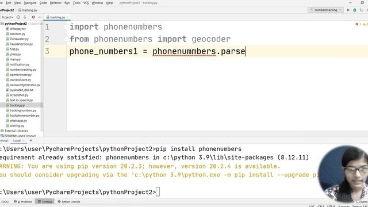Screen dimensions: 368x207
Task: Open the Refactor menu
Action: pyautogui.click(x=56, y=3)
